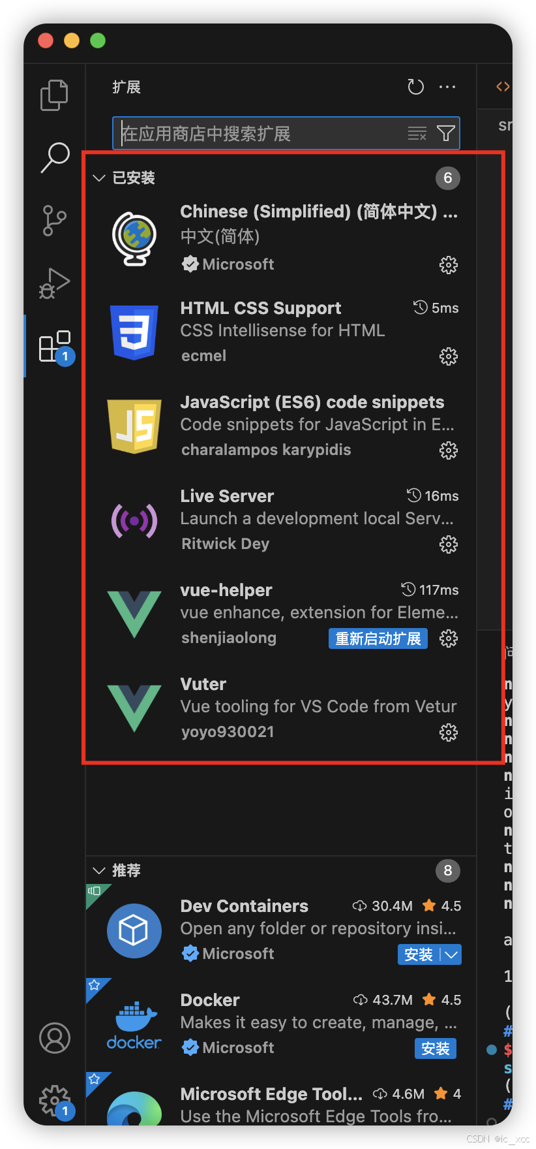Manage HTML CSS Support extension gear
This screenshot has height=1149, width=536.
pyautogui.click(x=449, y=356)
